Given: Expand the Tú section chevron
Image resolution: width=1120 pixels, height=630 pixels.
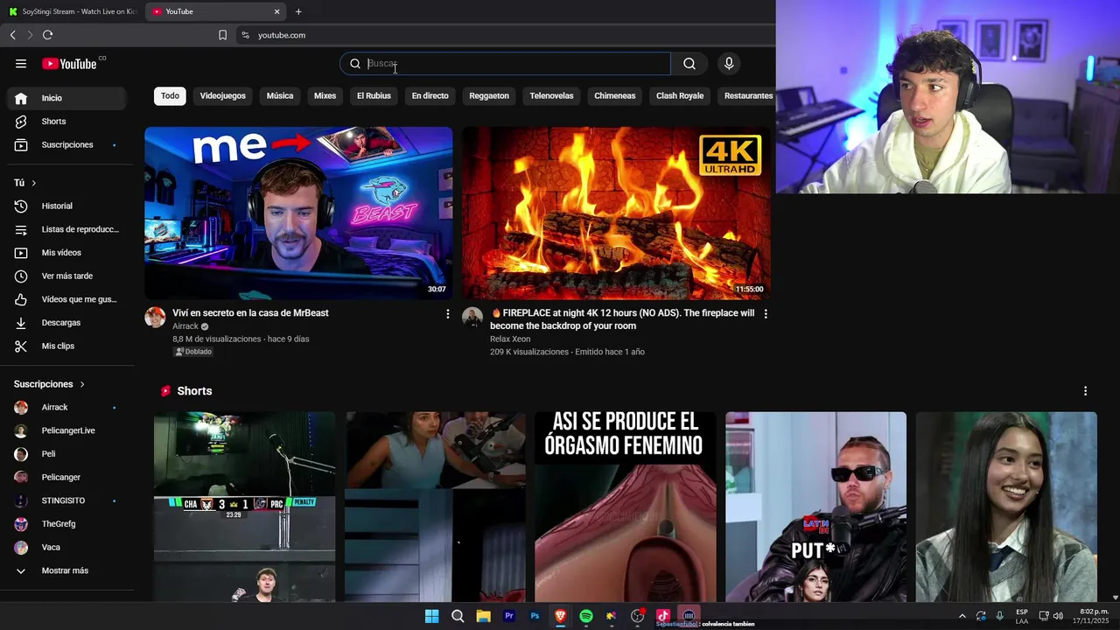Looking at the screenshot, I should [x=33, y=183].
